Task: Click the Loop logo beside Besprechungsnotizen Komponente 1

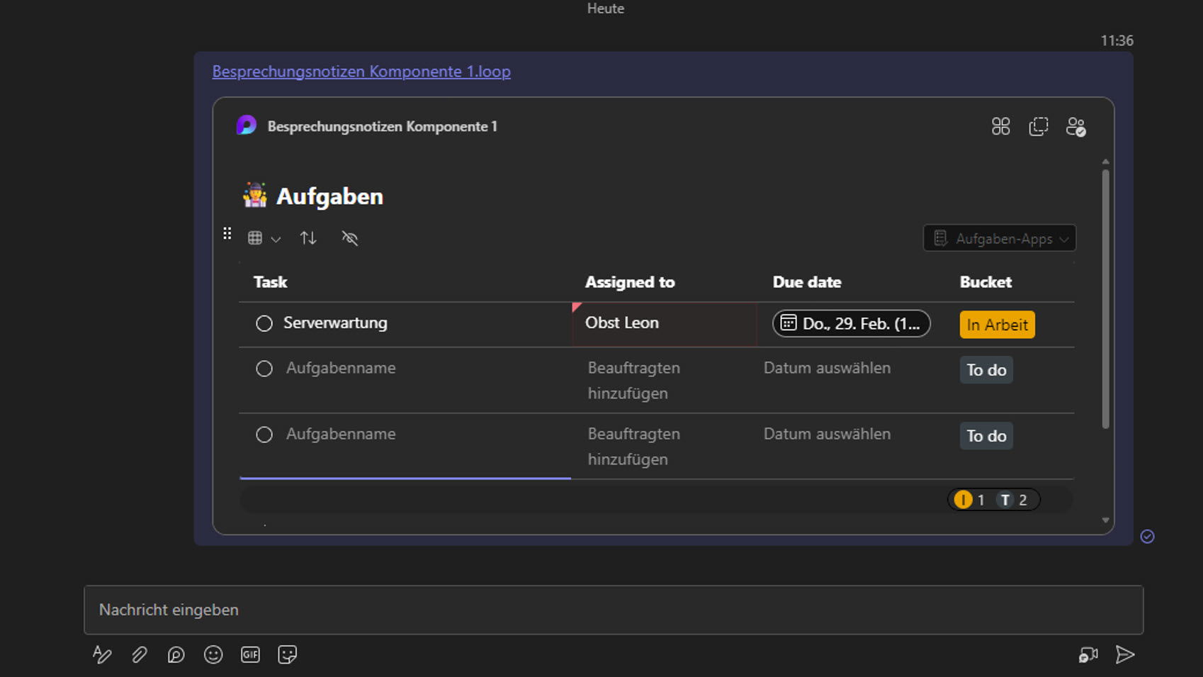Action: (x=247, y=125)
